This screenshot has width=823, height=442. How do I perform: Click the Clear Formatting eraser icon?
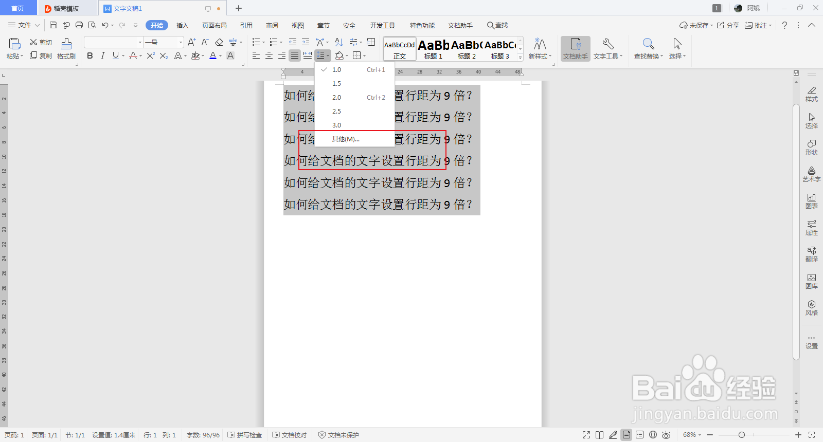pos(219,42)
